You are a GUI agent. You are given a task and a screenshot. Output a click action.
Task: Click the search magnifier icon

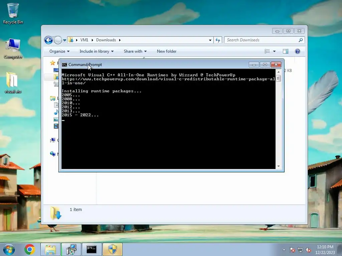pyautogui.click(x=301, y=40)
